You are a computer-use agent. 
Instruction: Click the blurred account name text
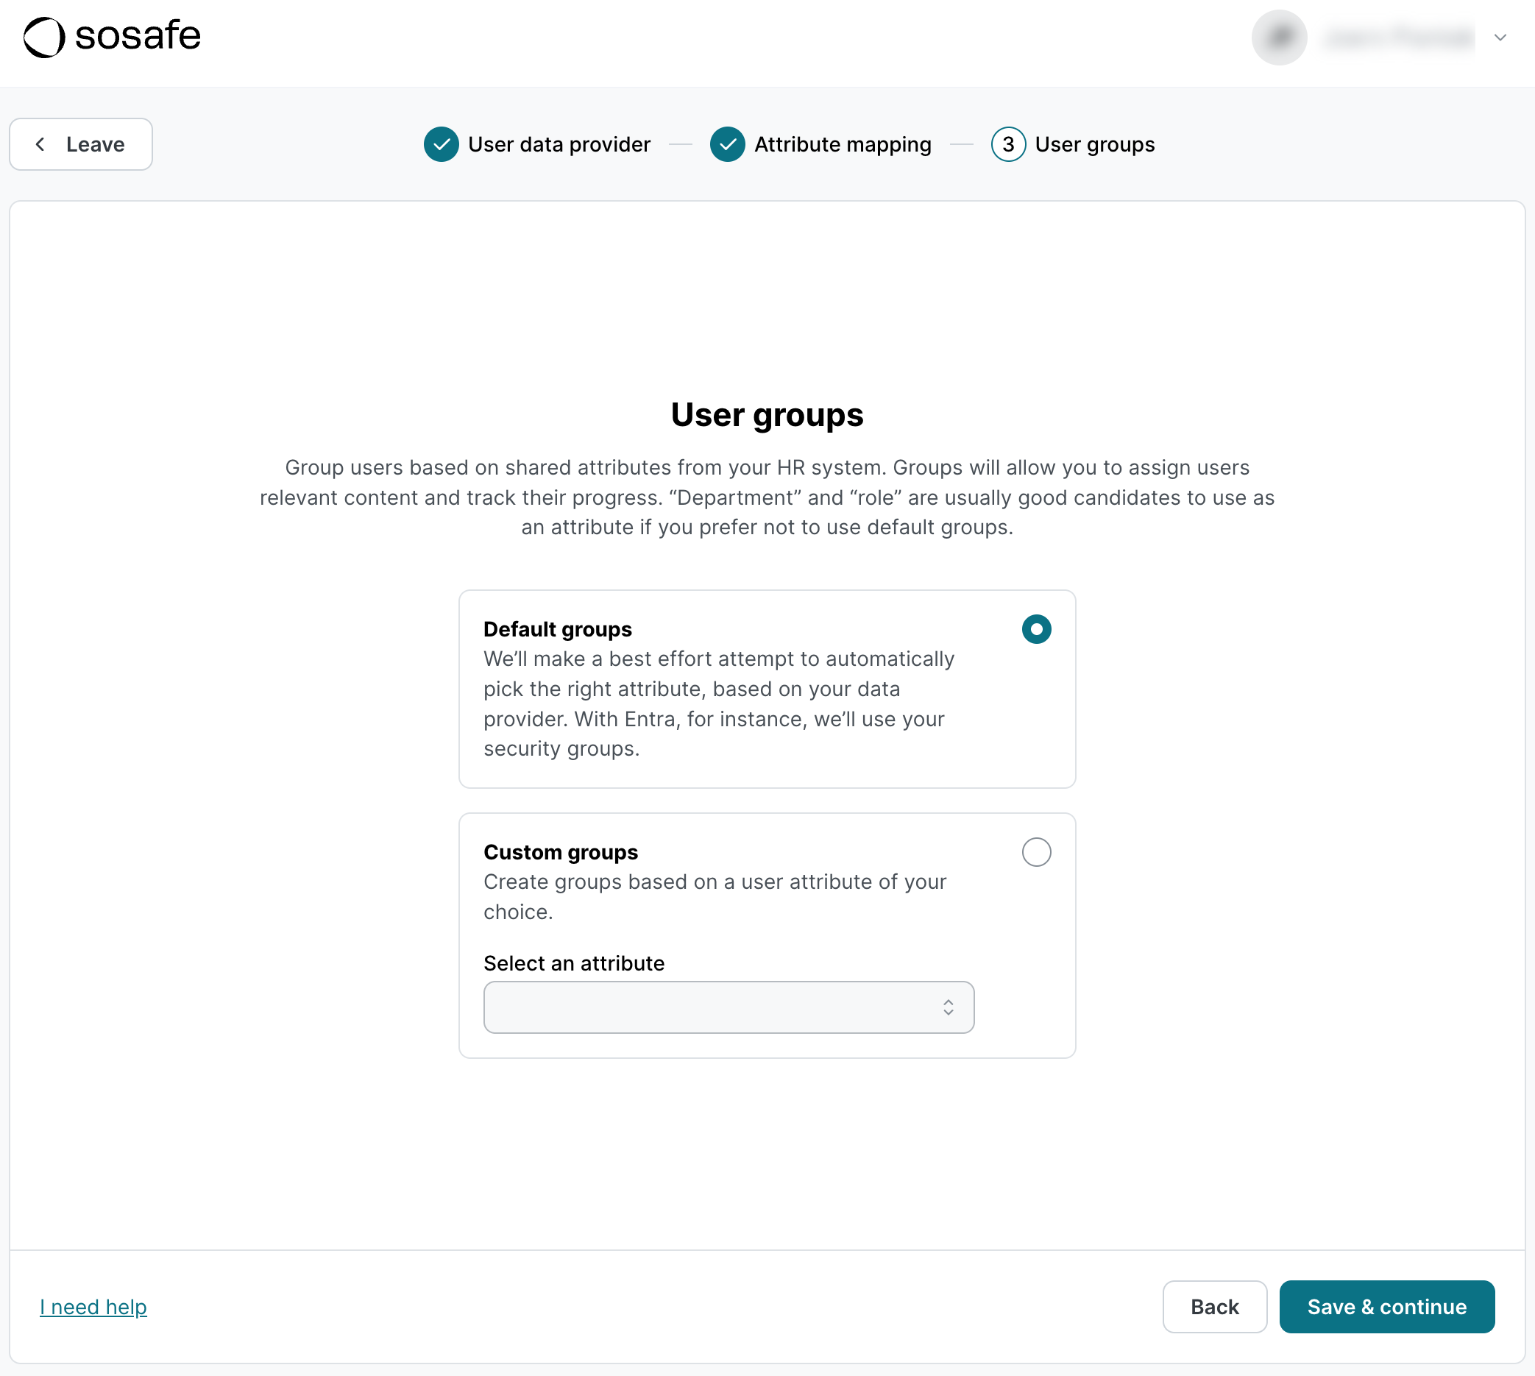1399,37
